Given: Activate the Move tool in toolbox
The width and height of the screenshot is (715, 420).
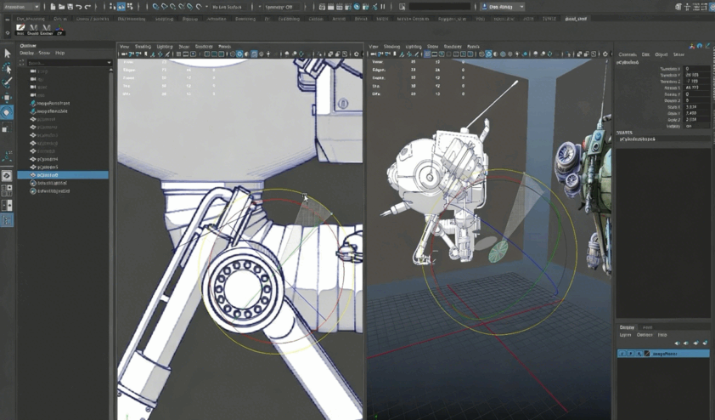Looking at the screenshot, I should (7, 98).
